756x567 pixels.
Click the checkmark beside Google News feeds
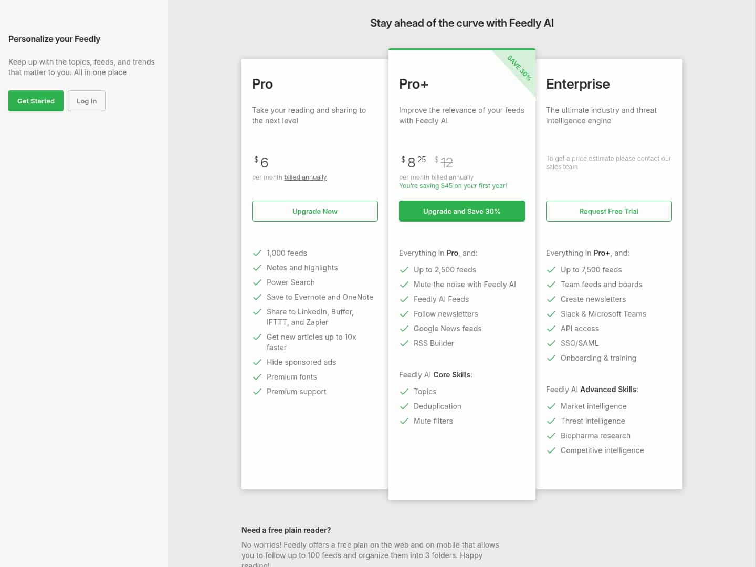click(404, 329)
